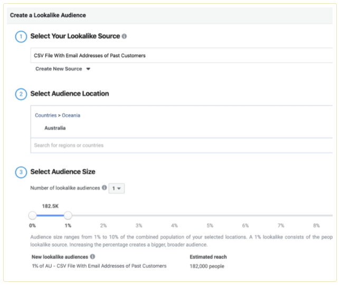Viewport: 340px width, 285px height.
Task: Click the step 2 circle icon
Action: pos(21,94)
